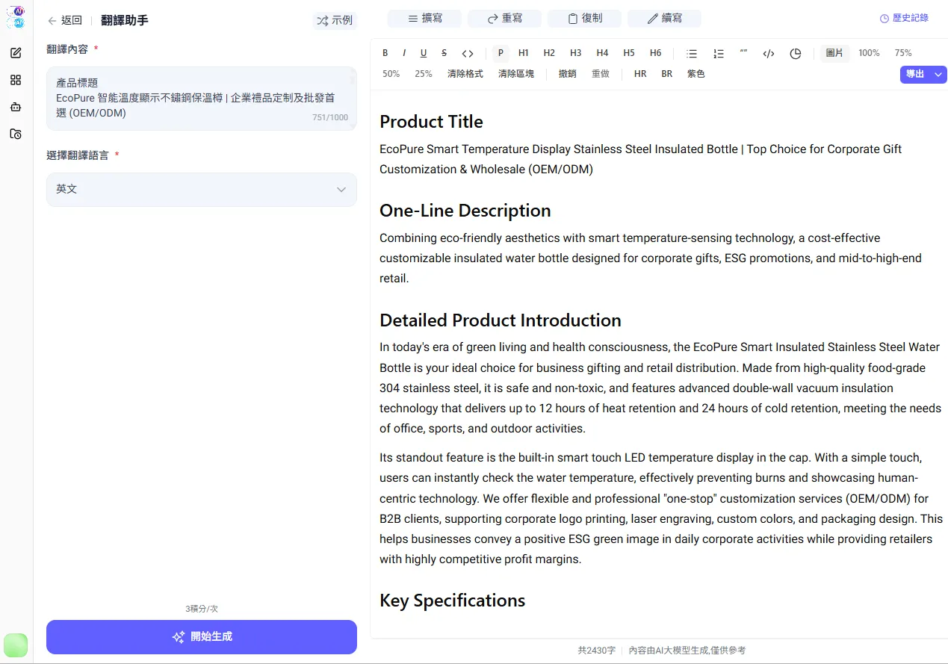The height and width of the screenshot is (664, 948).
Task: Apply H2 heading style
Action: 549,53
